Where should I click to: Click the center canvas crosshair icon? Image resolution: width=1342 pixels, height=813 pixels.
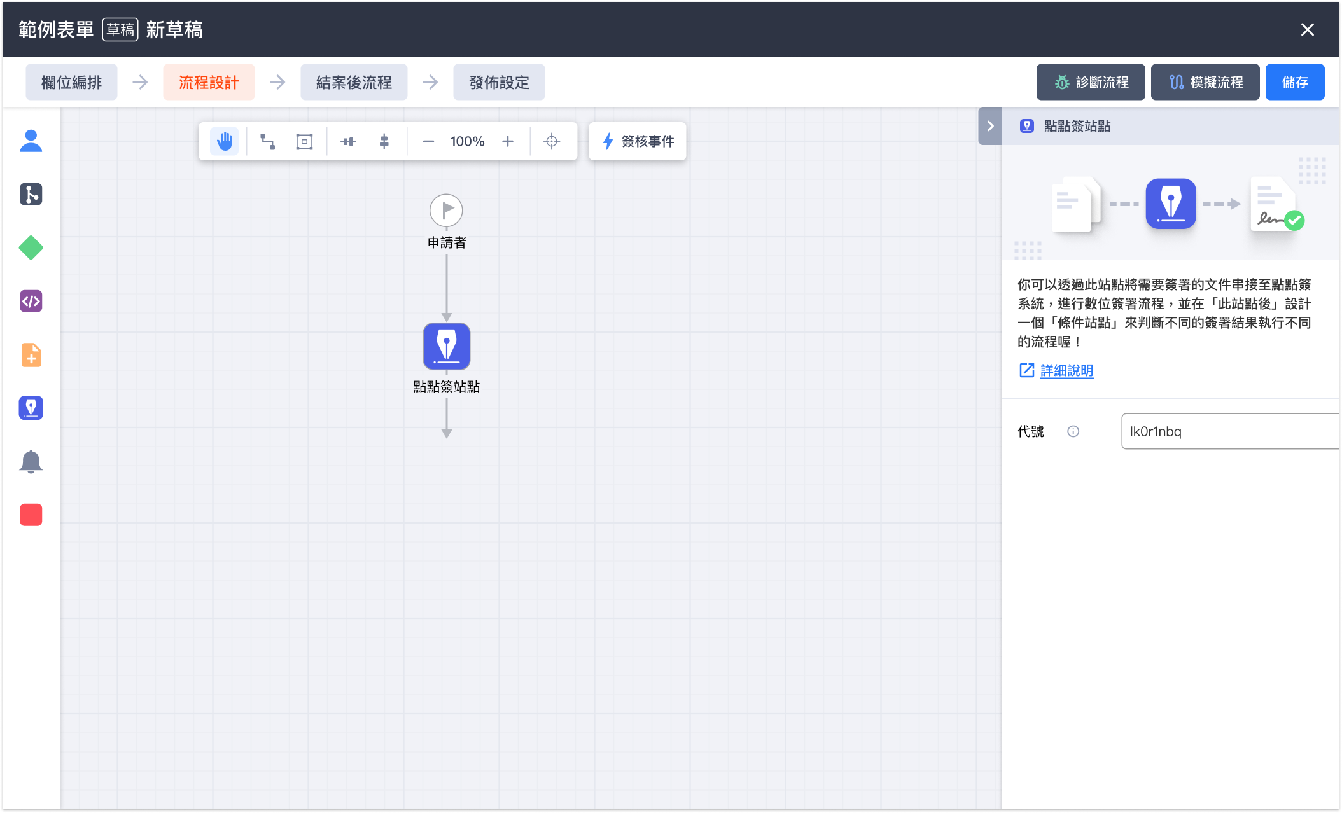pyautogui.click(x=552, y=141)
